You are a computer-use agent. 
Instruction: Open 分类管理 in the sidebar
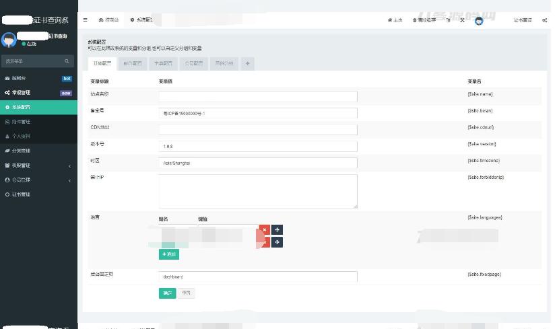[38, 151]
